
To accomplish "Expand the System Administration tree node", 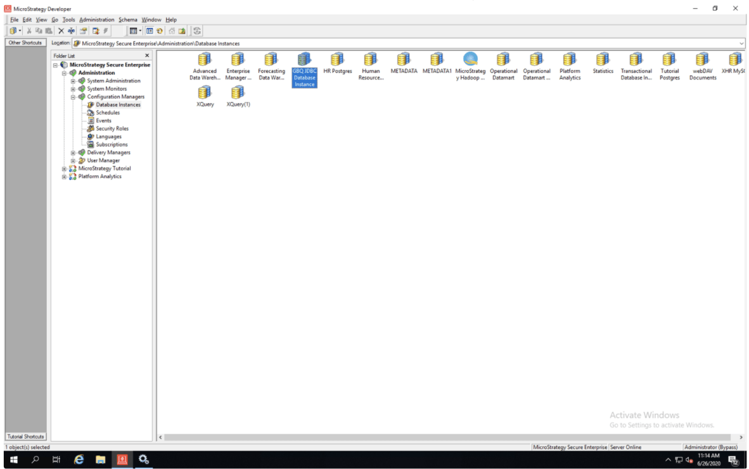I will pos(73,81).
